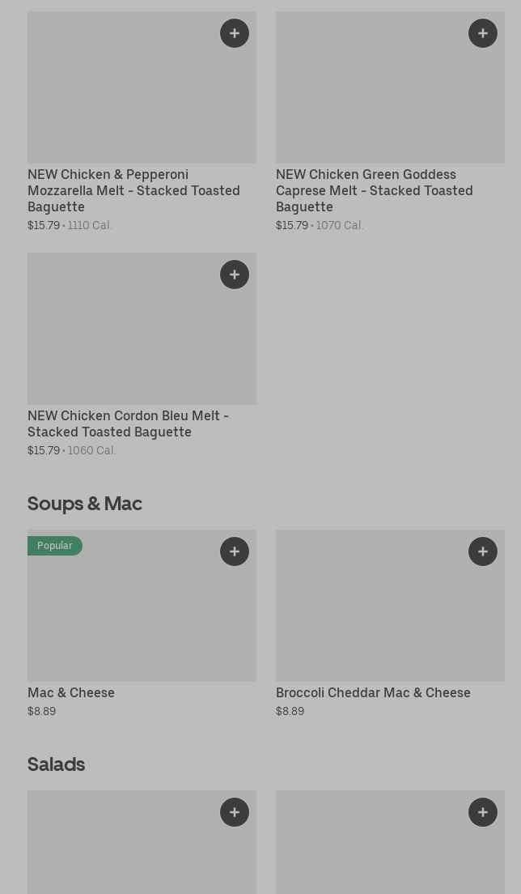
Task: Add Chicken & Pepperoni Mozzarella Melt to cart
Action: pos(235,33)
